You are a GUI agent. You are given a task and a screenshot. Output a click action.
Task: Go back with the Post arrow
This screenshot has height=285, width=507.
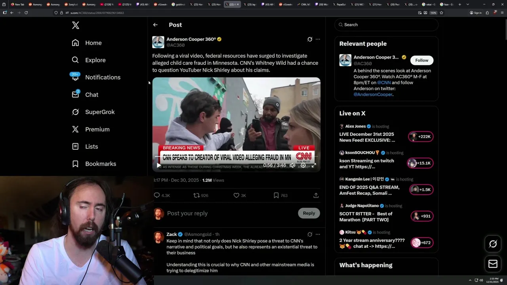155,25
